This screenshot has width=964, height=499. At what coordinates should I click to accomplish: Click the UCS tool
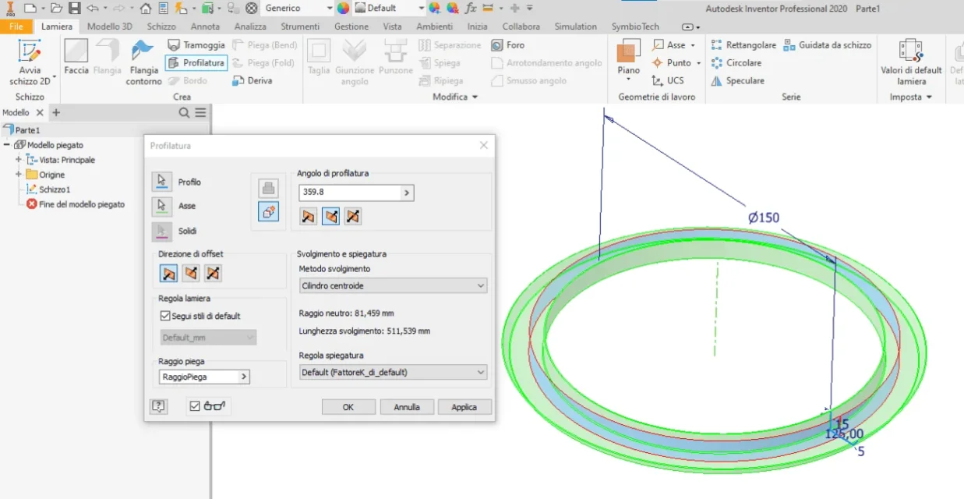tap(668, 80)
